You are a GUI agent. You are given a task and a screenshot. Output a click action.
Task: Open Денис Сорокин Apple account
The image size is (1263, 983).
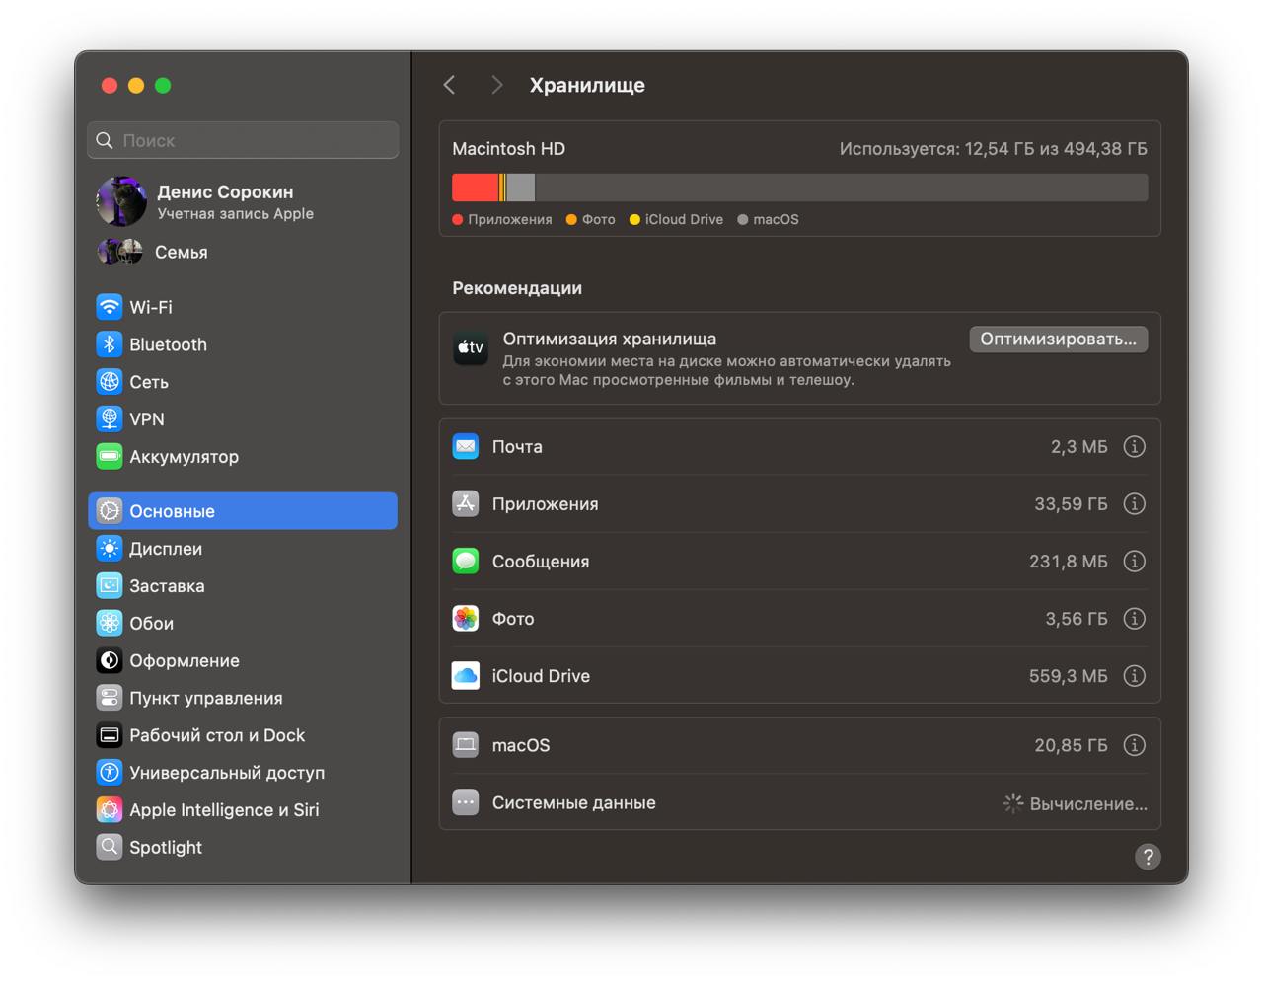(243, 201)
